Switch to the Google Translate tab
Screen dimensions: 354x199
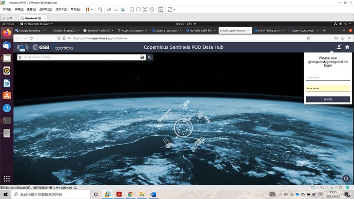(30, 30)
